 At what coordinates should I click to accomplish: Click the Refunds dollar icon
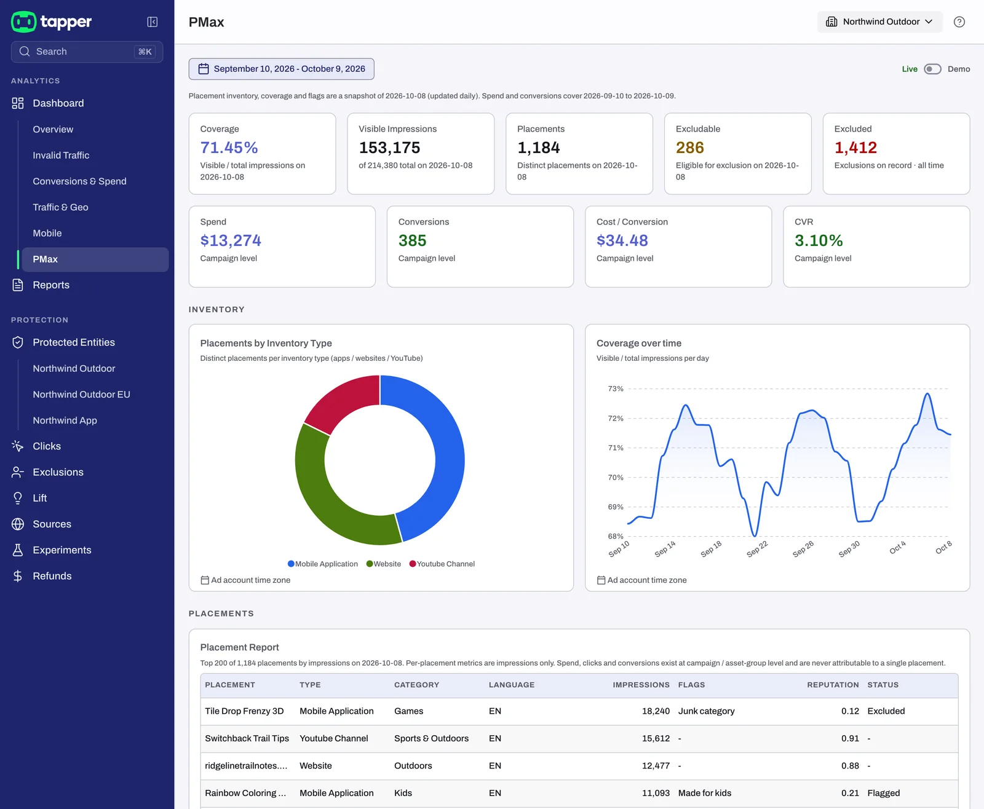click(18, 576)
